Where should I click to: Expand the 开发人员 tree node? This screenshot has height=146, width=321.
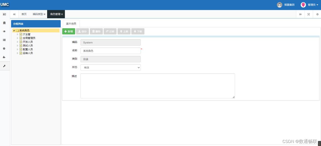(x=17, y=42)
